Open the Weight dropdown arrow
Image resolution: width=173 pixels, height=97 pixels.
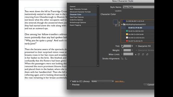(x=132, y=50)
